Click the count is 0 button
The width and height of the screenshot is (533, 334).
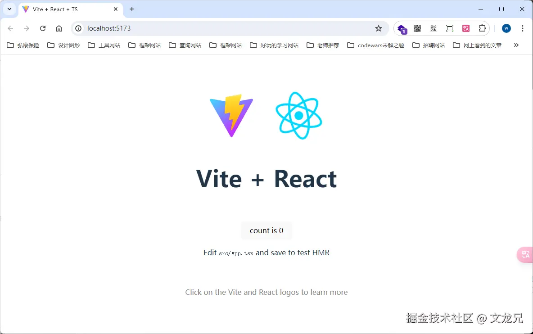(x=266, y=231)
